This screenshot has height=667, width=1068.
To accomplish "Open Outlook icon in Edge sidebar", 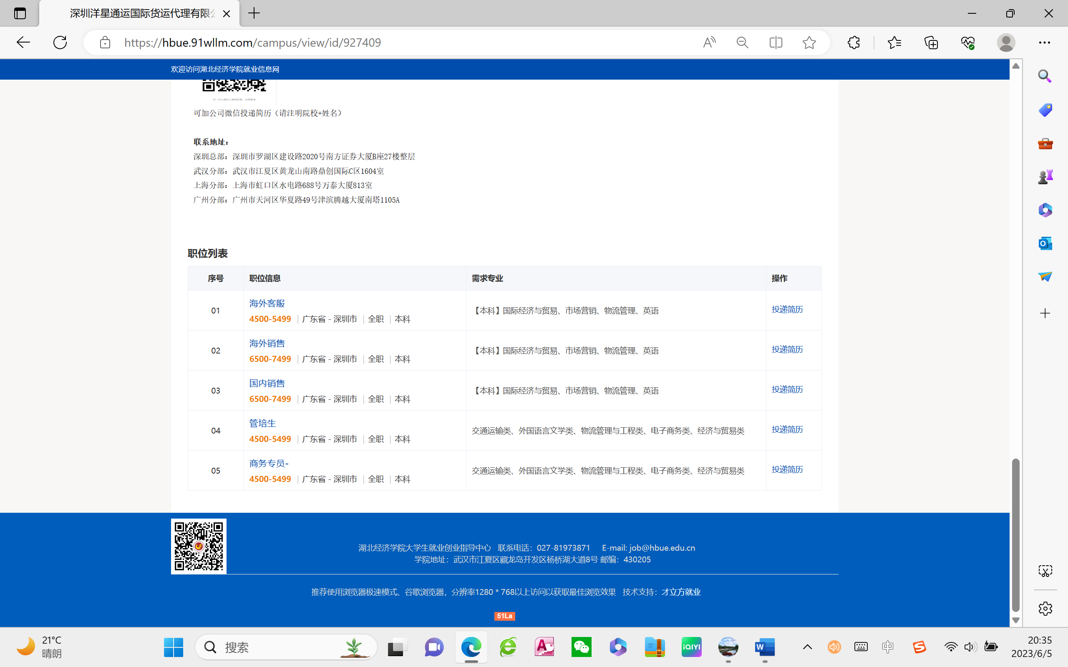I will 1045,243.
